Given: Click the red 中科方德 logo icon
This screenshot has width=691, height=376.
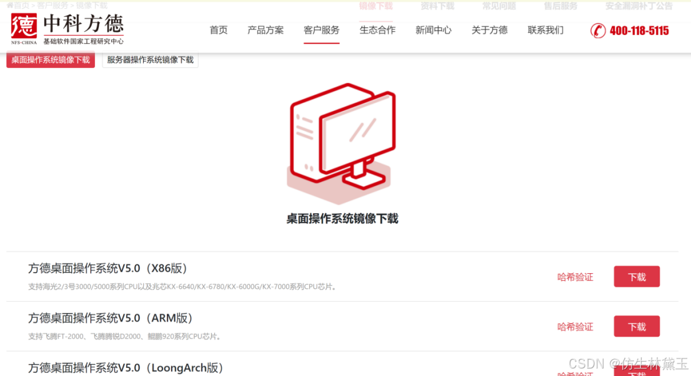Looking at the screenshot, I should [24, 26].
